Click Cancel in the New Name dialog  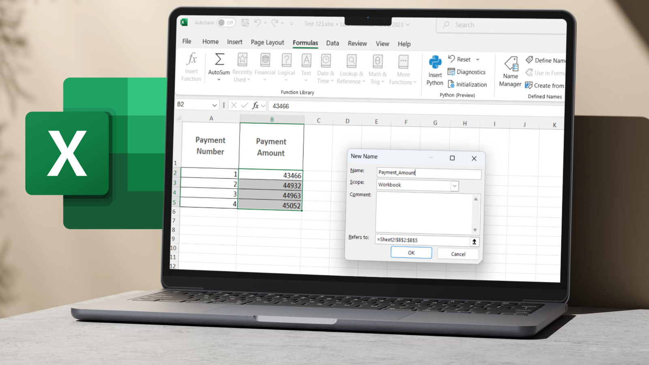coord(458,254)
